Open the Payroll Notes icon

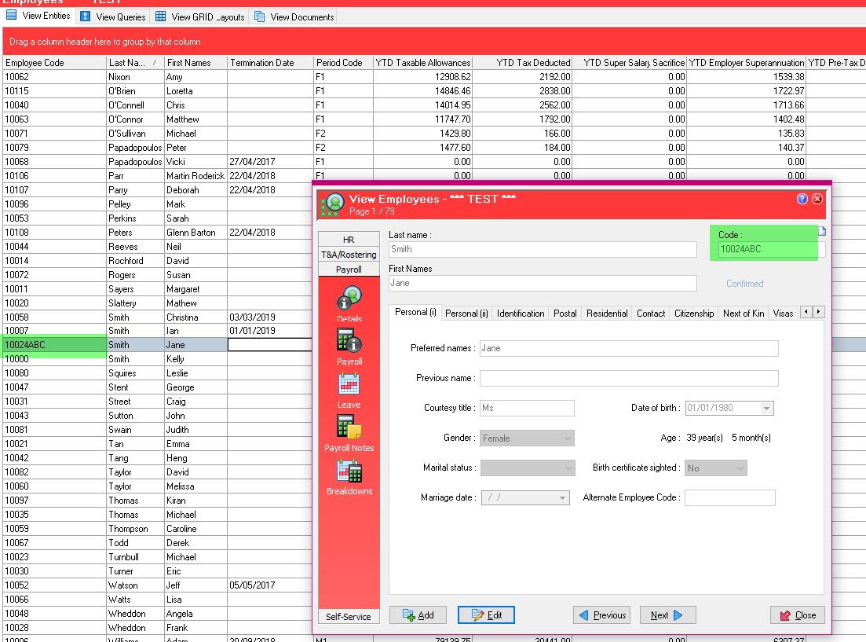[349, 427]
